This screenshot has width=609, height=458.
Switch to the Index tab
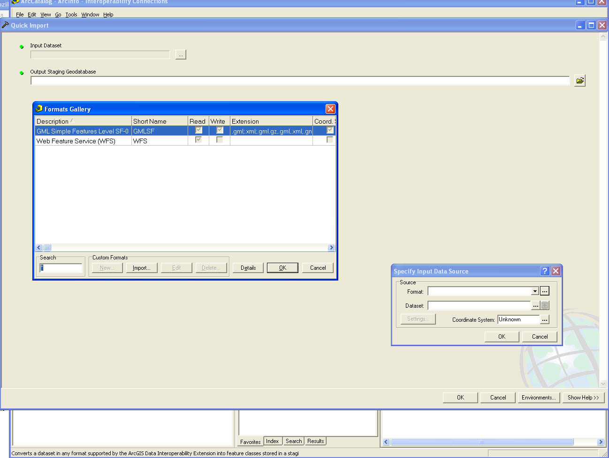pyautogui.click(x=272, y=441)
